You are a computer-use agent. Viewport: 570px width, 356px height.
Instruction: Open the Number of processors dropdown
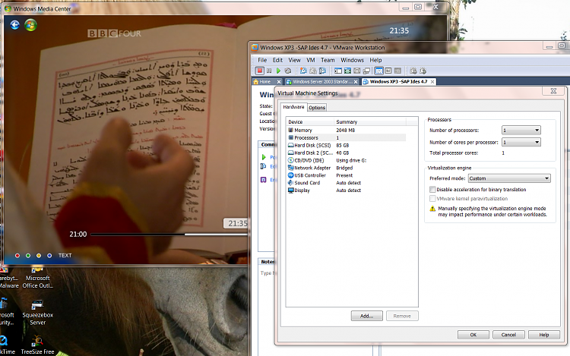click(521, 131)
